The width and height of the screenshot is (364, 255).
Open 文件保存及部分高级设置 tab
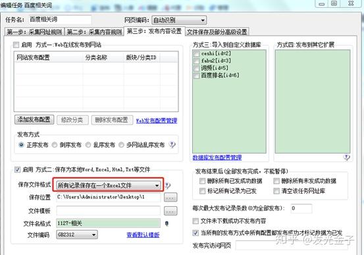(x=217, y=32)
